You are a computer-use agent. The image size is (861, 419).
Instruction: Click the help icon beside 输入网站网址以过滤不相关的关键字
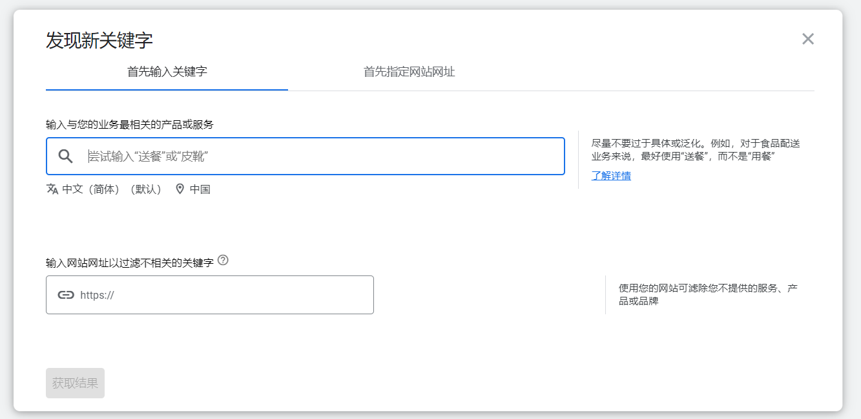pyautogui.click(x=223, y=261)
